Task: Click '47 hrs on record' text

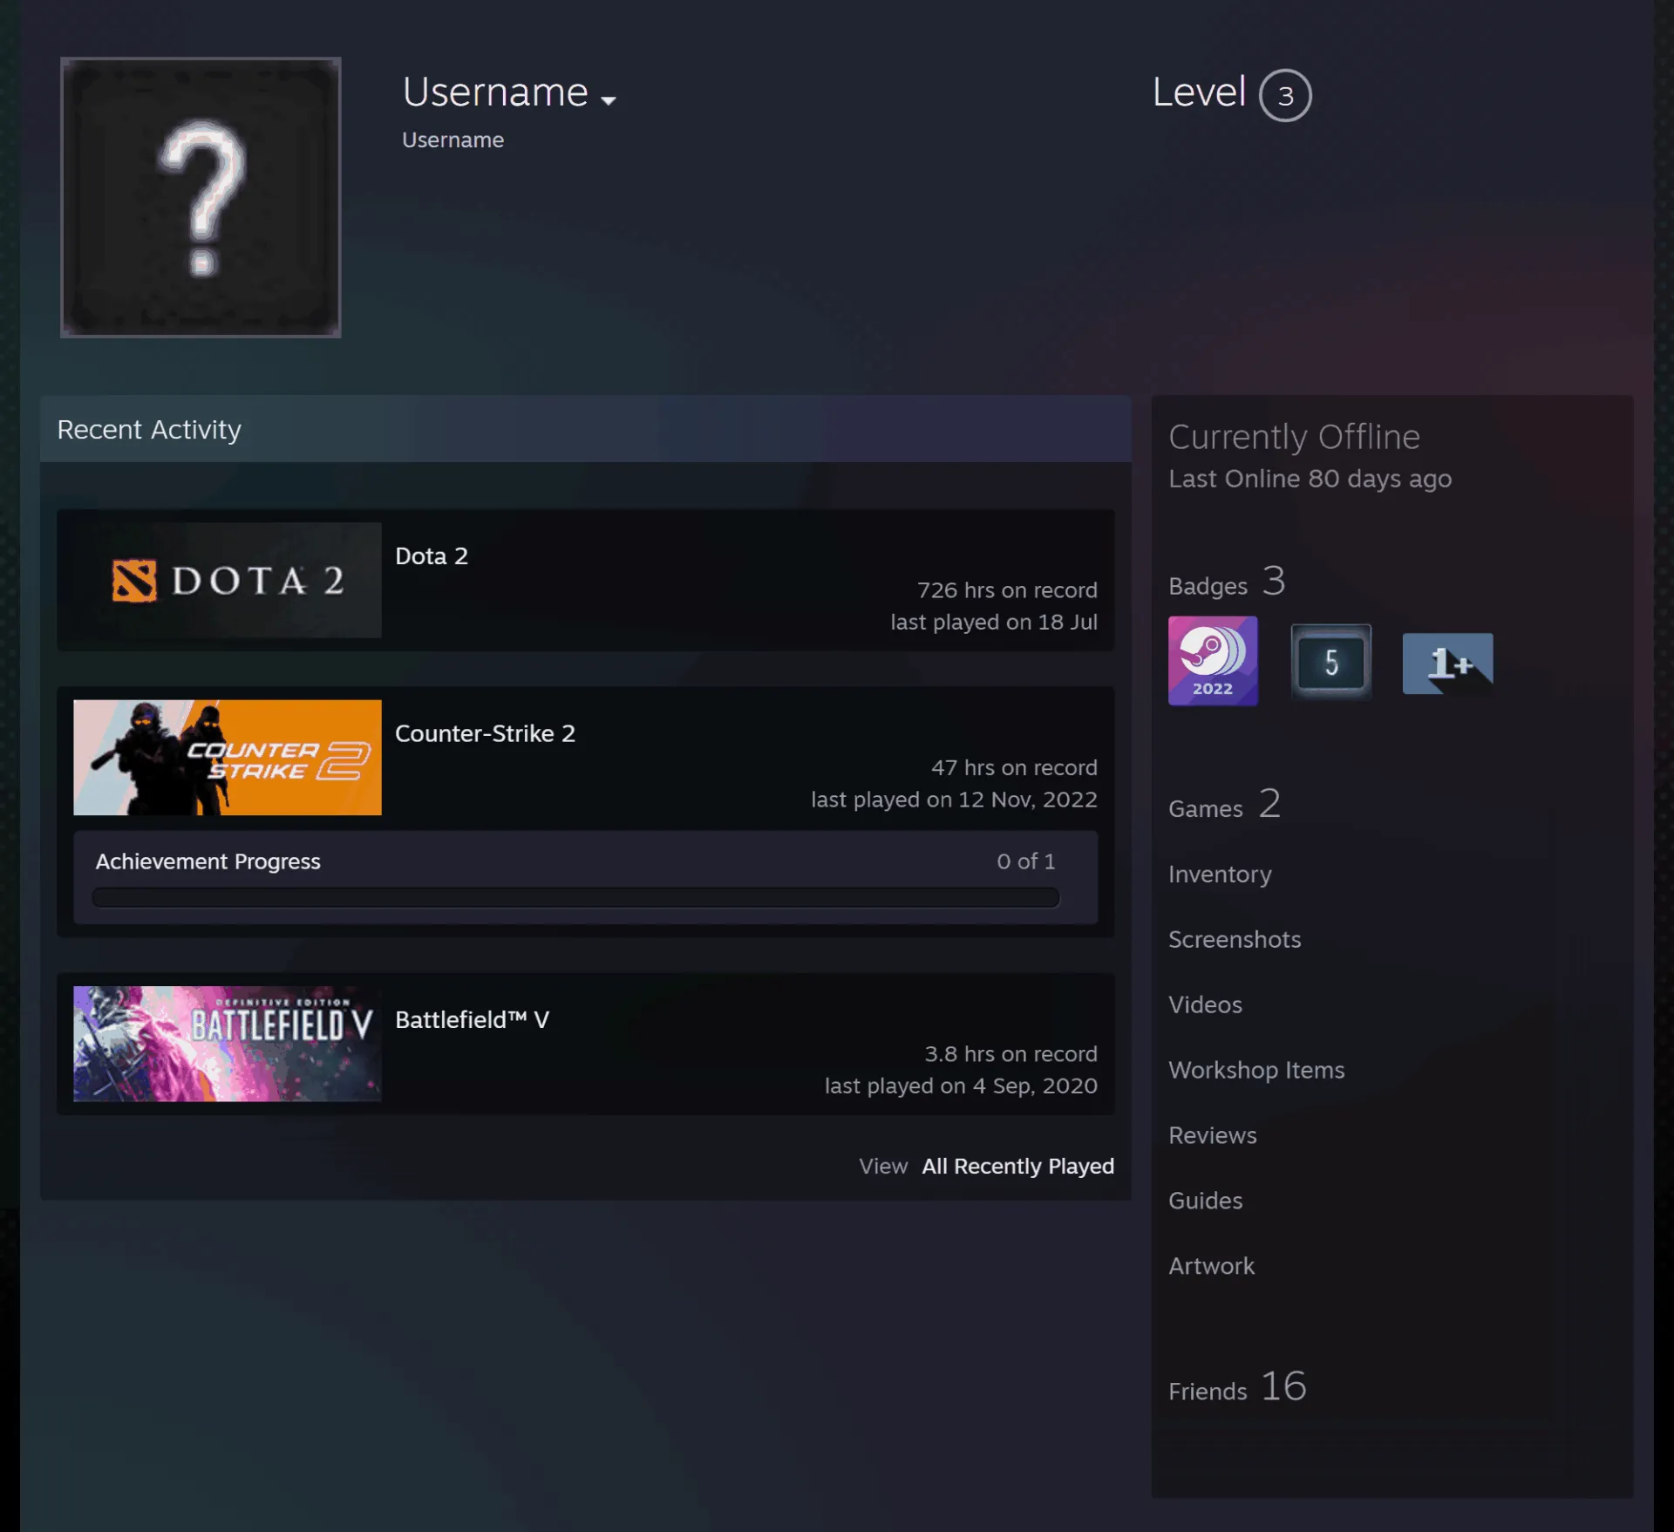Action: pyautogui.click(x=1014, y=768)
